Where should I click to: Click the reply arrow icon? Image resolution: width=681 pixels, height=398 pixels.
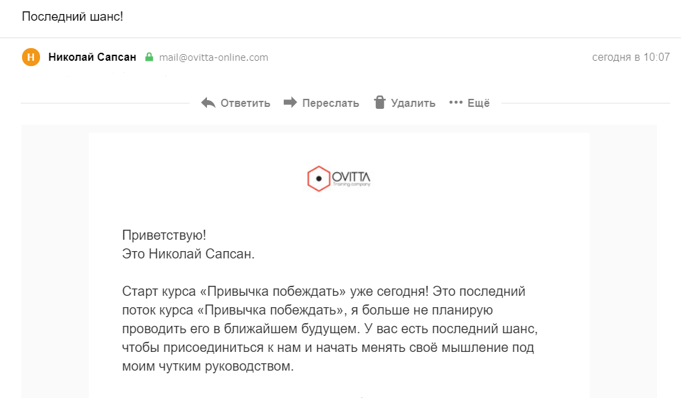[x=208, y=103]
